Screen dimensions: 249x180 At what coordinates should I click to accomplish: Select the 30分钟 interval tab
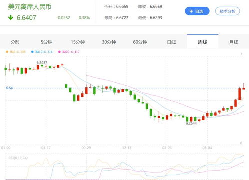(x=109, y=42)
